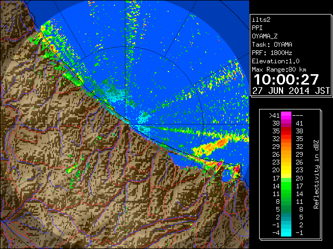The image size is (333, 249).
Task: Pick the bright green band in the reflectivity scale
Action: (x=286, y=186)
